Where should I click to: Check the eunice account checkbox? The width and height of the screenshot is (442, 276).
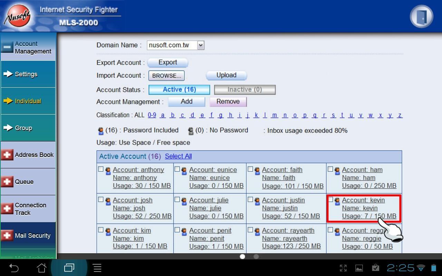tap(177, 169)
